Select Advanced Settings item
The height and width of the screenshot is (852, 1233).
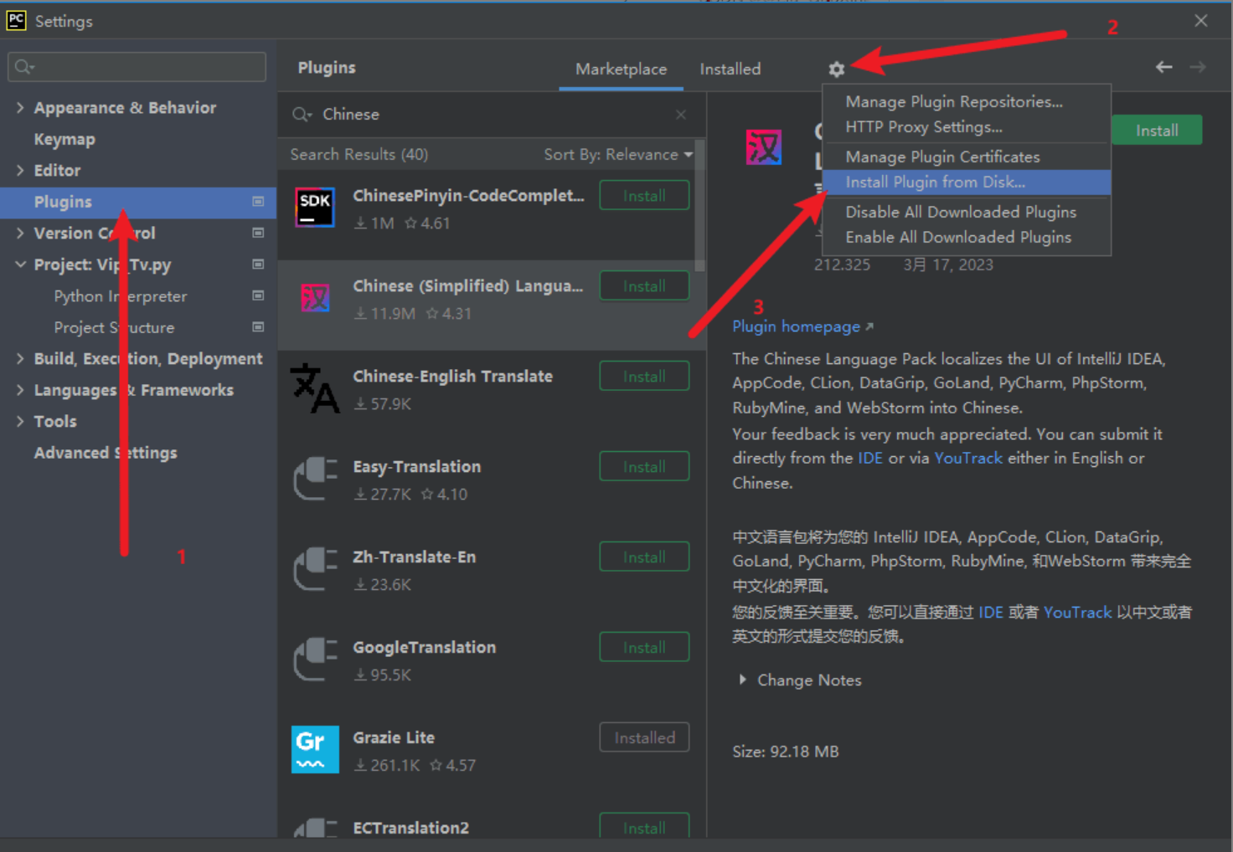[x=106, y=453]
